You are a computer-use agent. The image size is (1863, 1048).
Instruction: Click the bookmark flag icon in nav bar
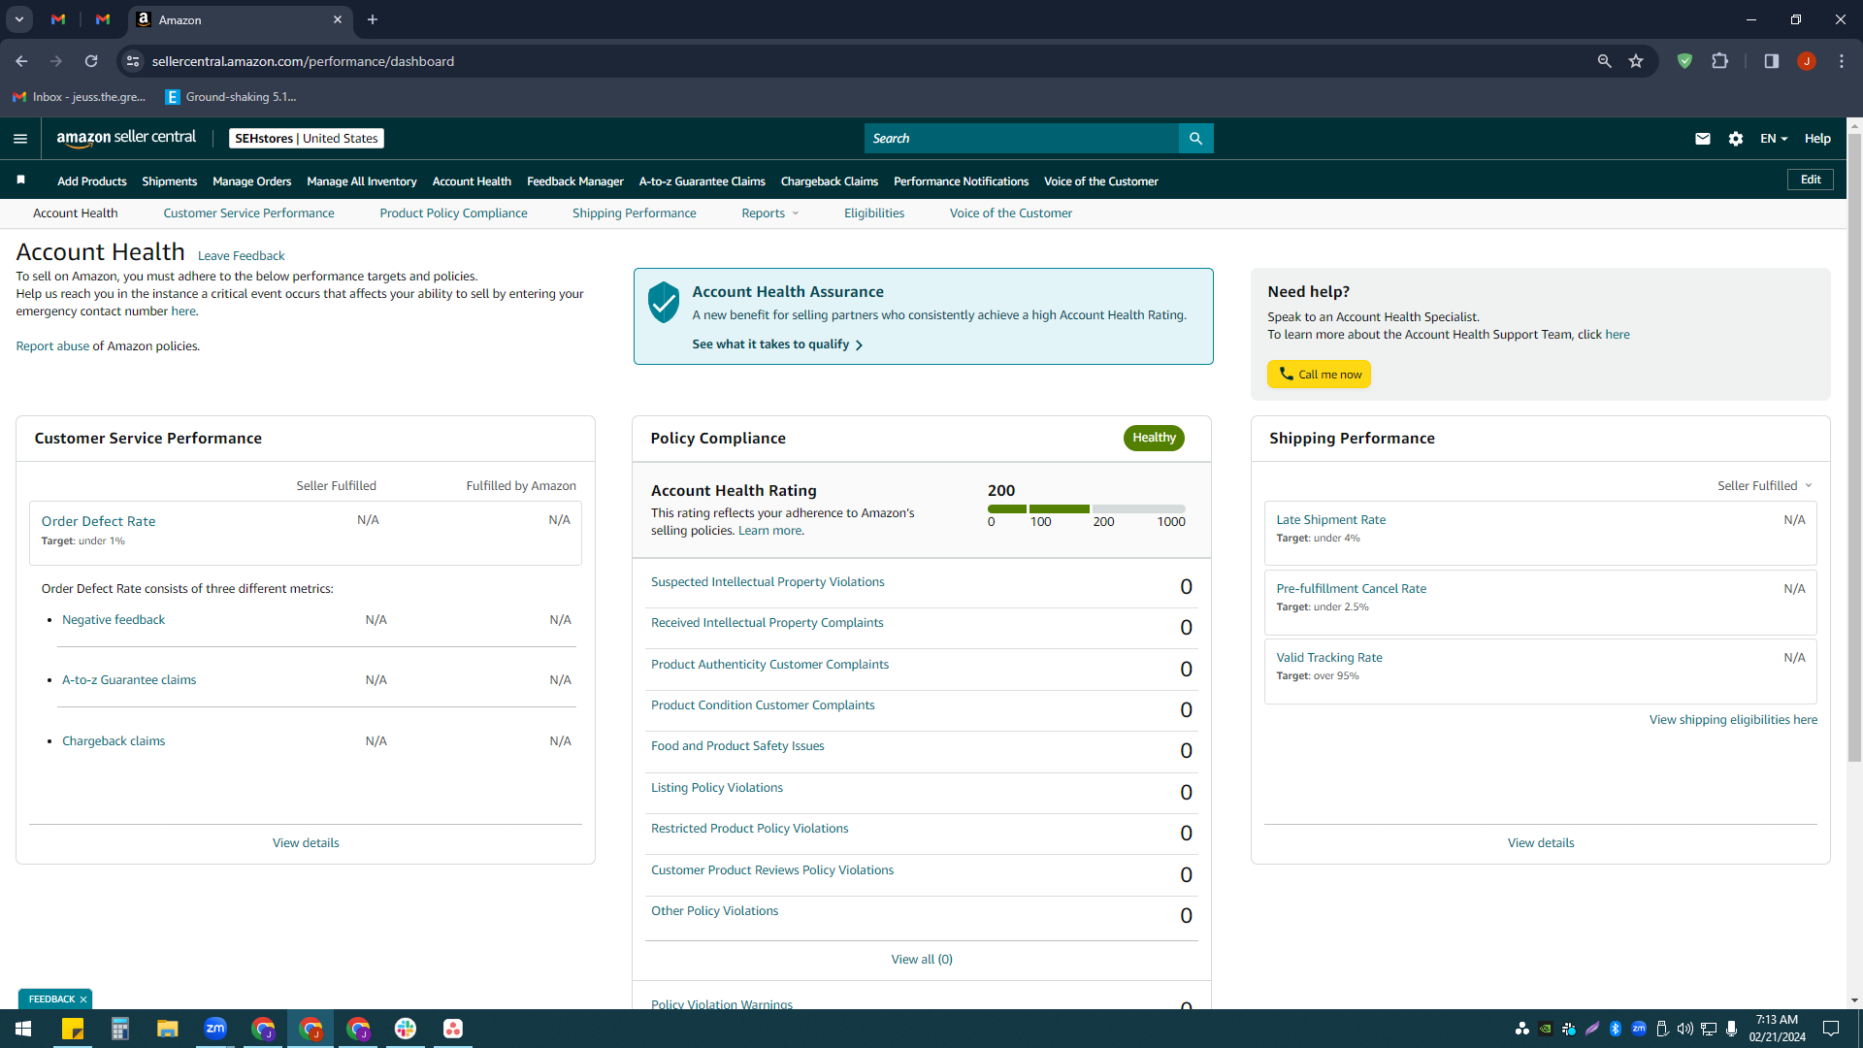[x=21, y=180]
